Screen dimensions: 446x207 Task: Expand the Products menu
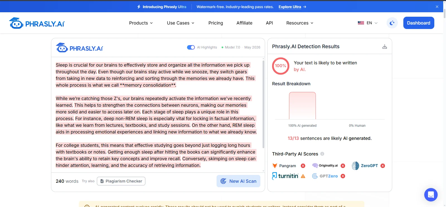click(141, 23)
